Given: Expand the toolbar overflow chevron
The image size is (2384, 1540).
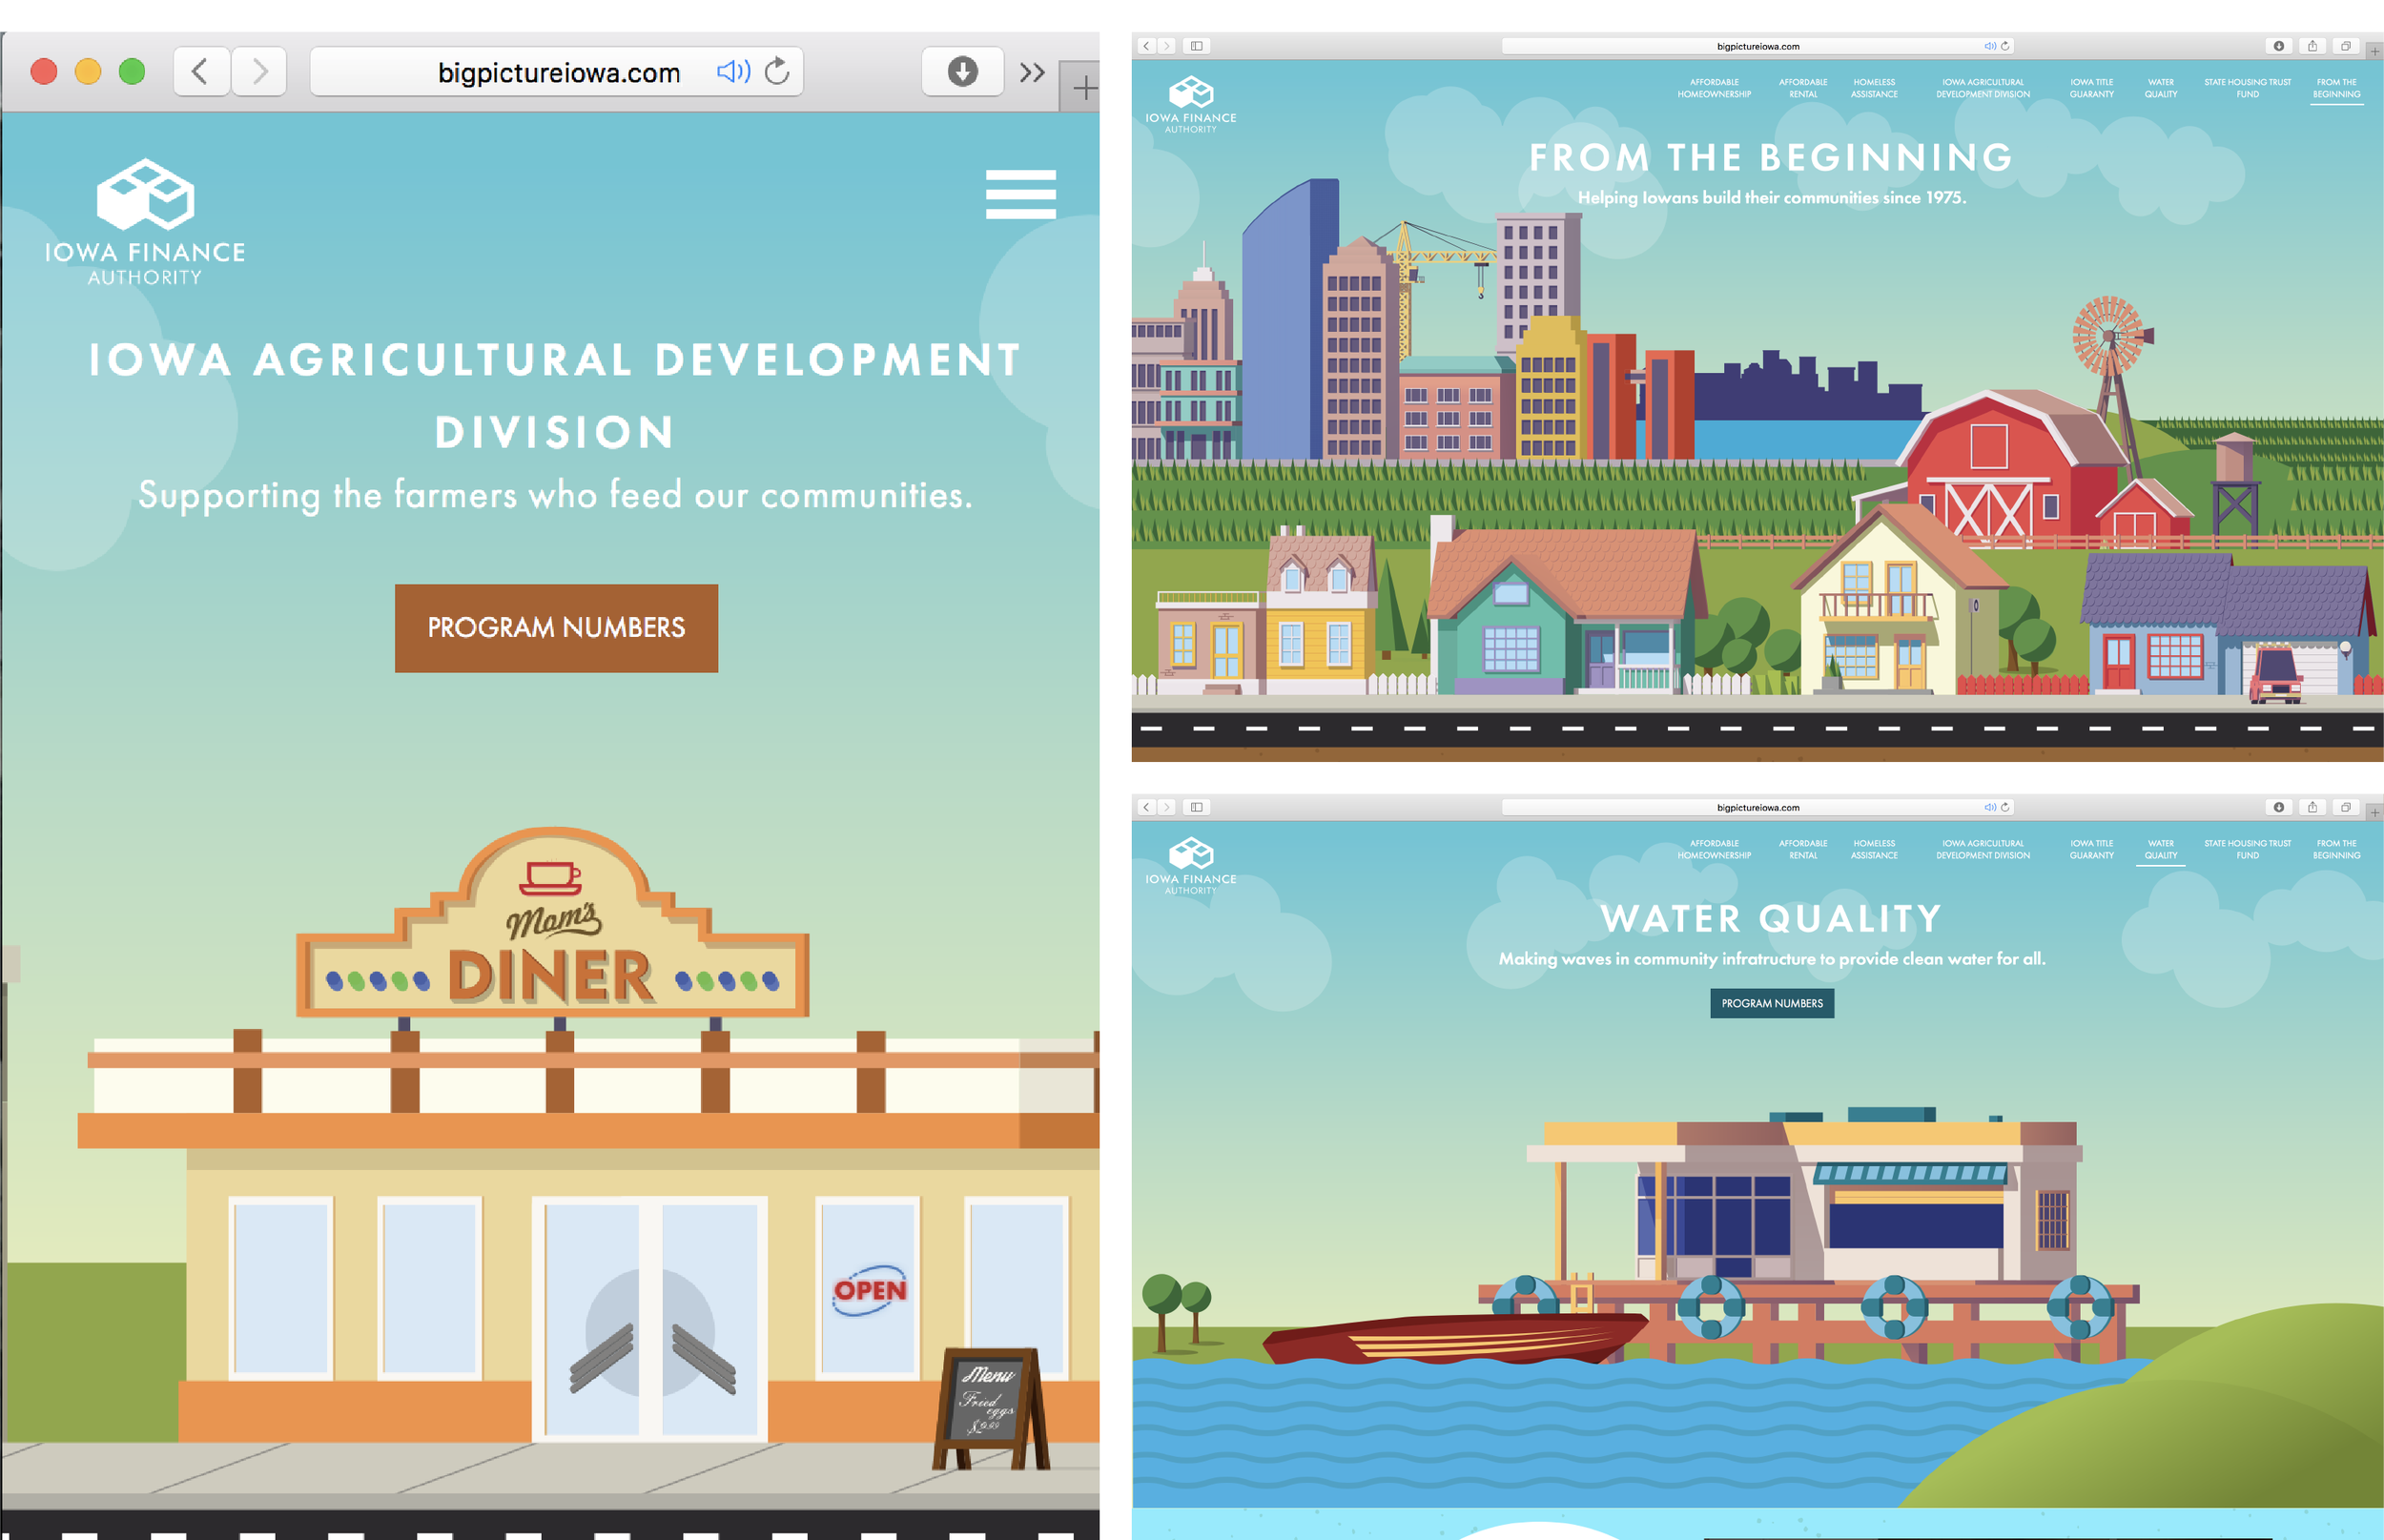Looking at the screenshot, I should coord(1032,71).
